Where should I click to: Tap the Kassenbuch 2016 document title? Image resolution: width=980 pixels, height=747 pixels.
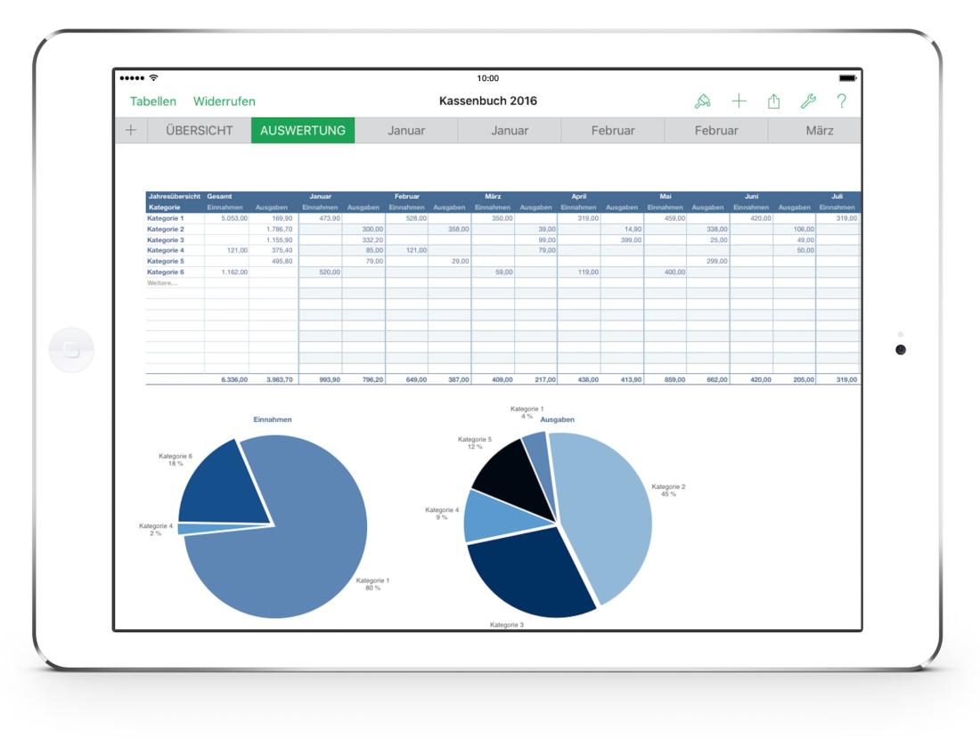click(490, 98)
